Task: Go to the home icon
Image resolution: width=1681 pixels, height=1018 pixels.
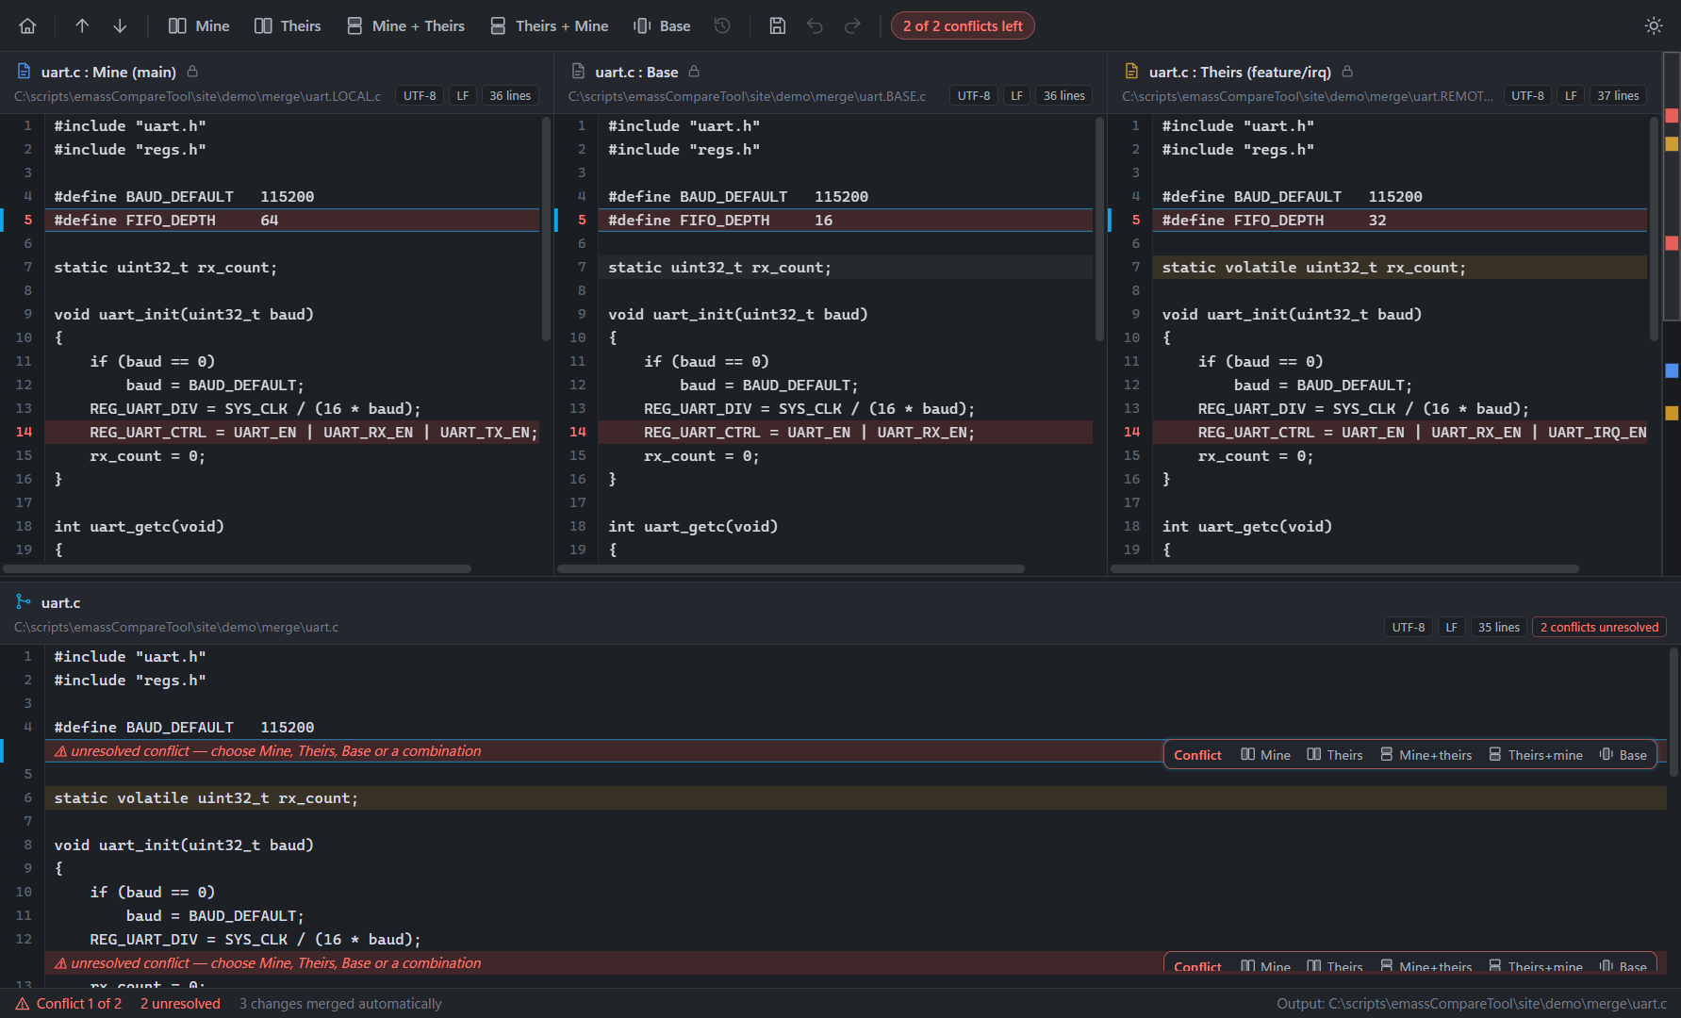Action: (27, 25)
